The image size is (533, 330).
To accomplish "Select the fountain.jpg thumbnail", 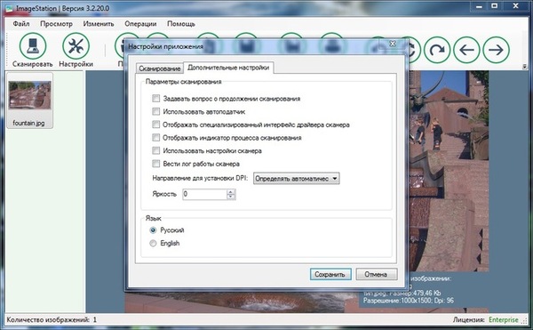I will click(29, 101).
